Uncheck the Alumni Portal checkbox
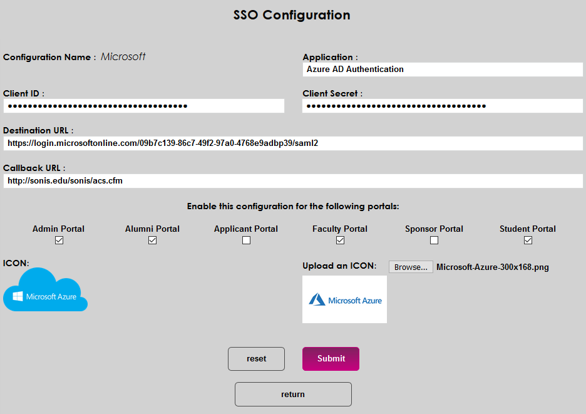 152,240
